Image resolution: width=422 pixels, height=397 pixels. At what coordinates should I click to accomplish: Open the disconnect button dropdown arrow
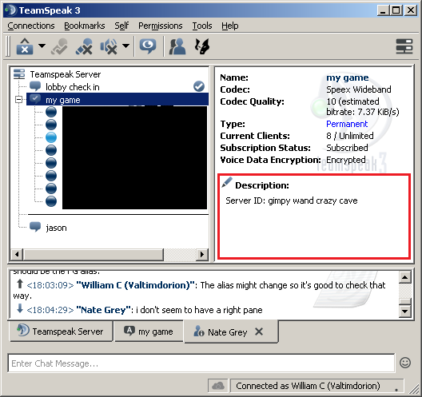point(42,46)
